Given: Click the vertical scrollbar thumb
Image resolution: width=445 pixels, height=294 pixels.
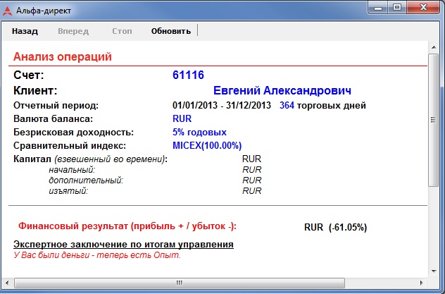Looking at the screenshot, I should pos(433,120).
